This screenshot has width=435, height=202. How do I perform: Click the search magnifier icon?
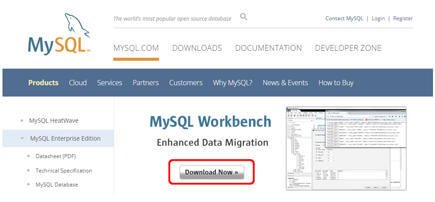[244, 16]
